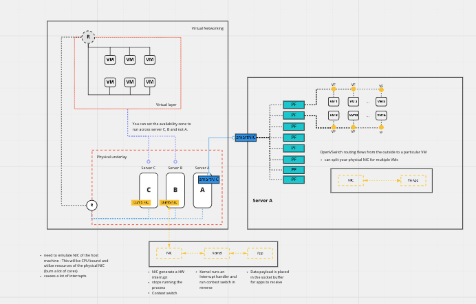Image resolution: width=476 pixels, height=304 pixels.
Task: Select the dashed R router circle
Action: coord(88,37)
